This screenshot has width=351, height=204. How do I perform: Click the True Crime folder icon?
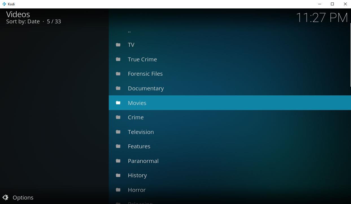pyautogui.click(x=118, y=59)
